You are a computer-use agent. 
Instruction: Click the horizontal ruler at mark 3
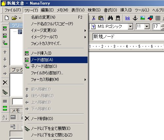114,46
